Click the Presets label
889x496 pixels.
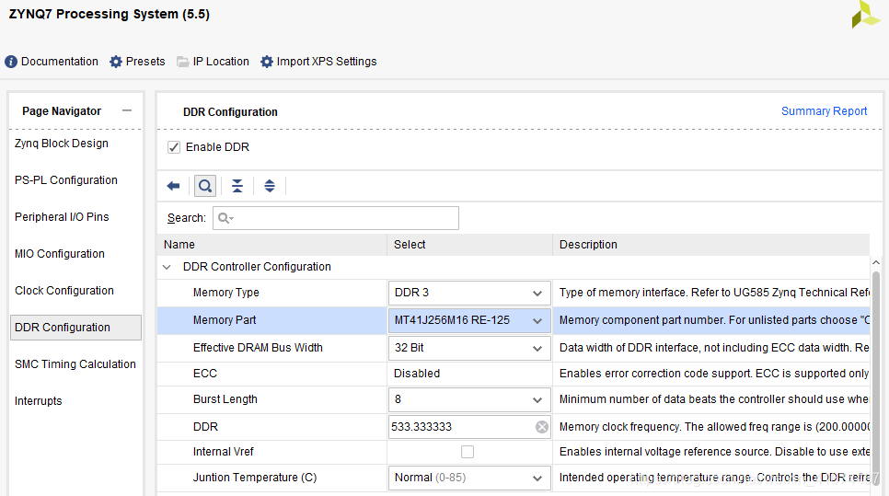click(145, 62)
